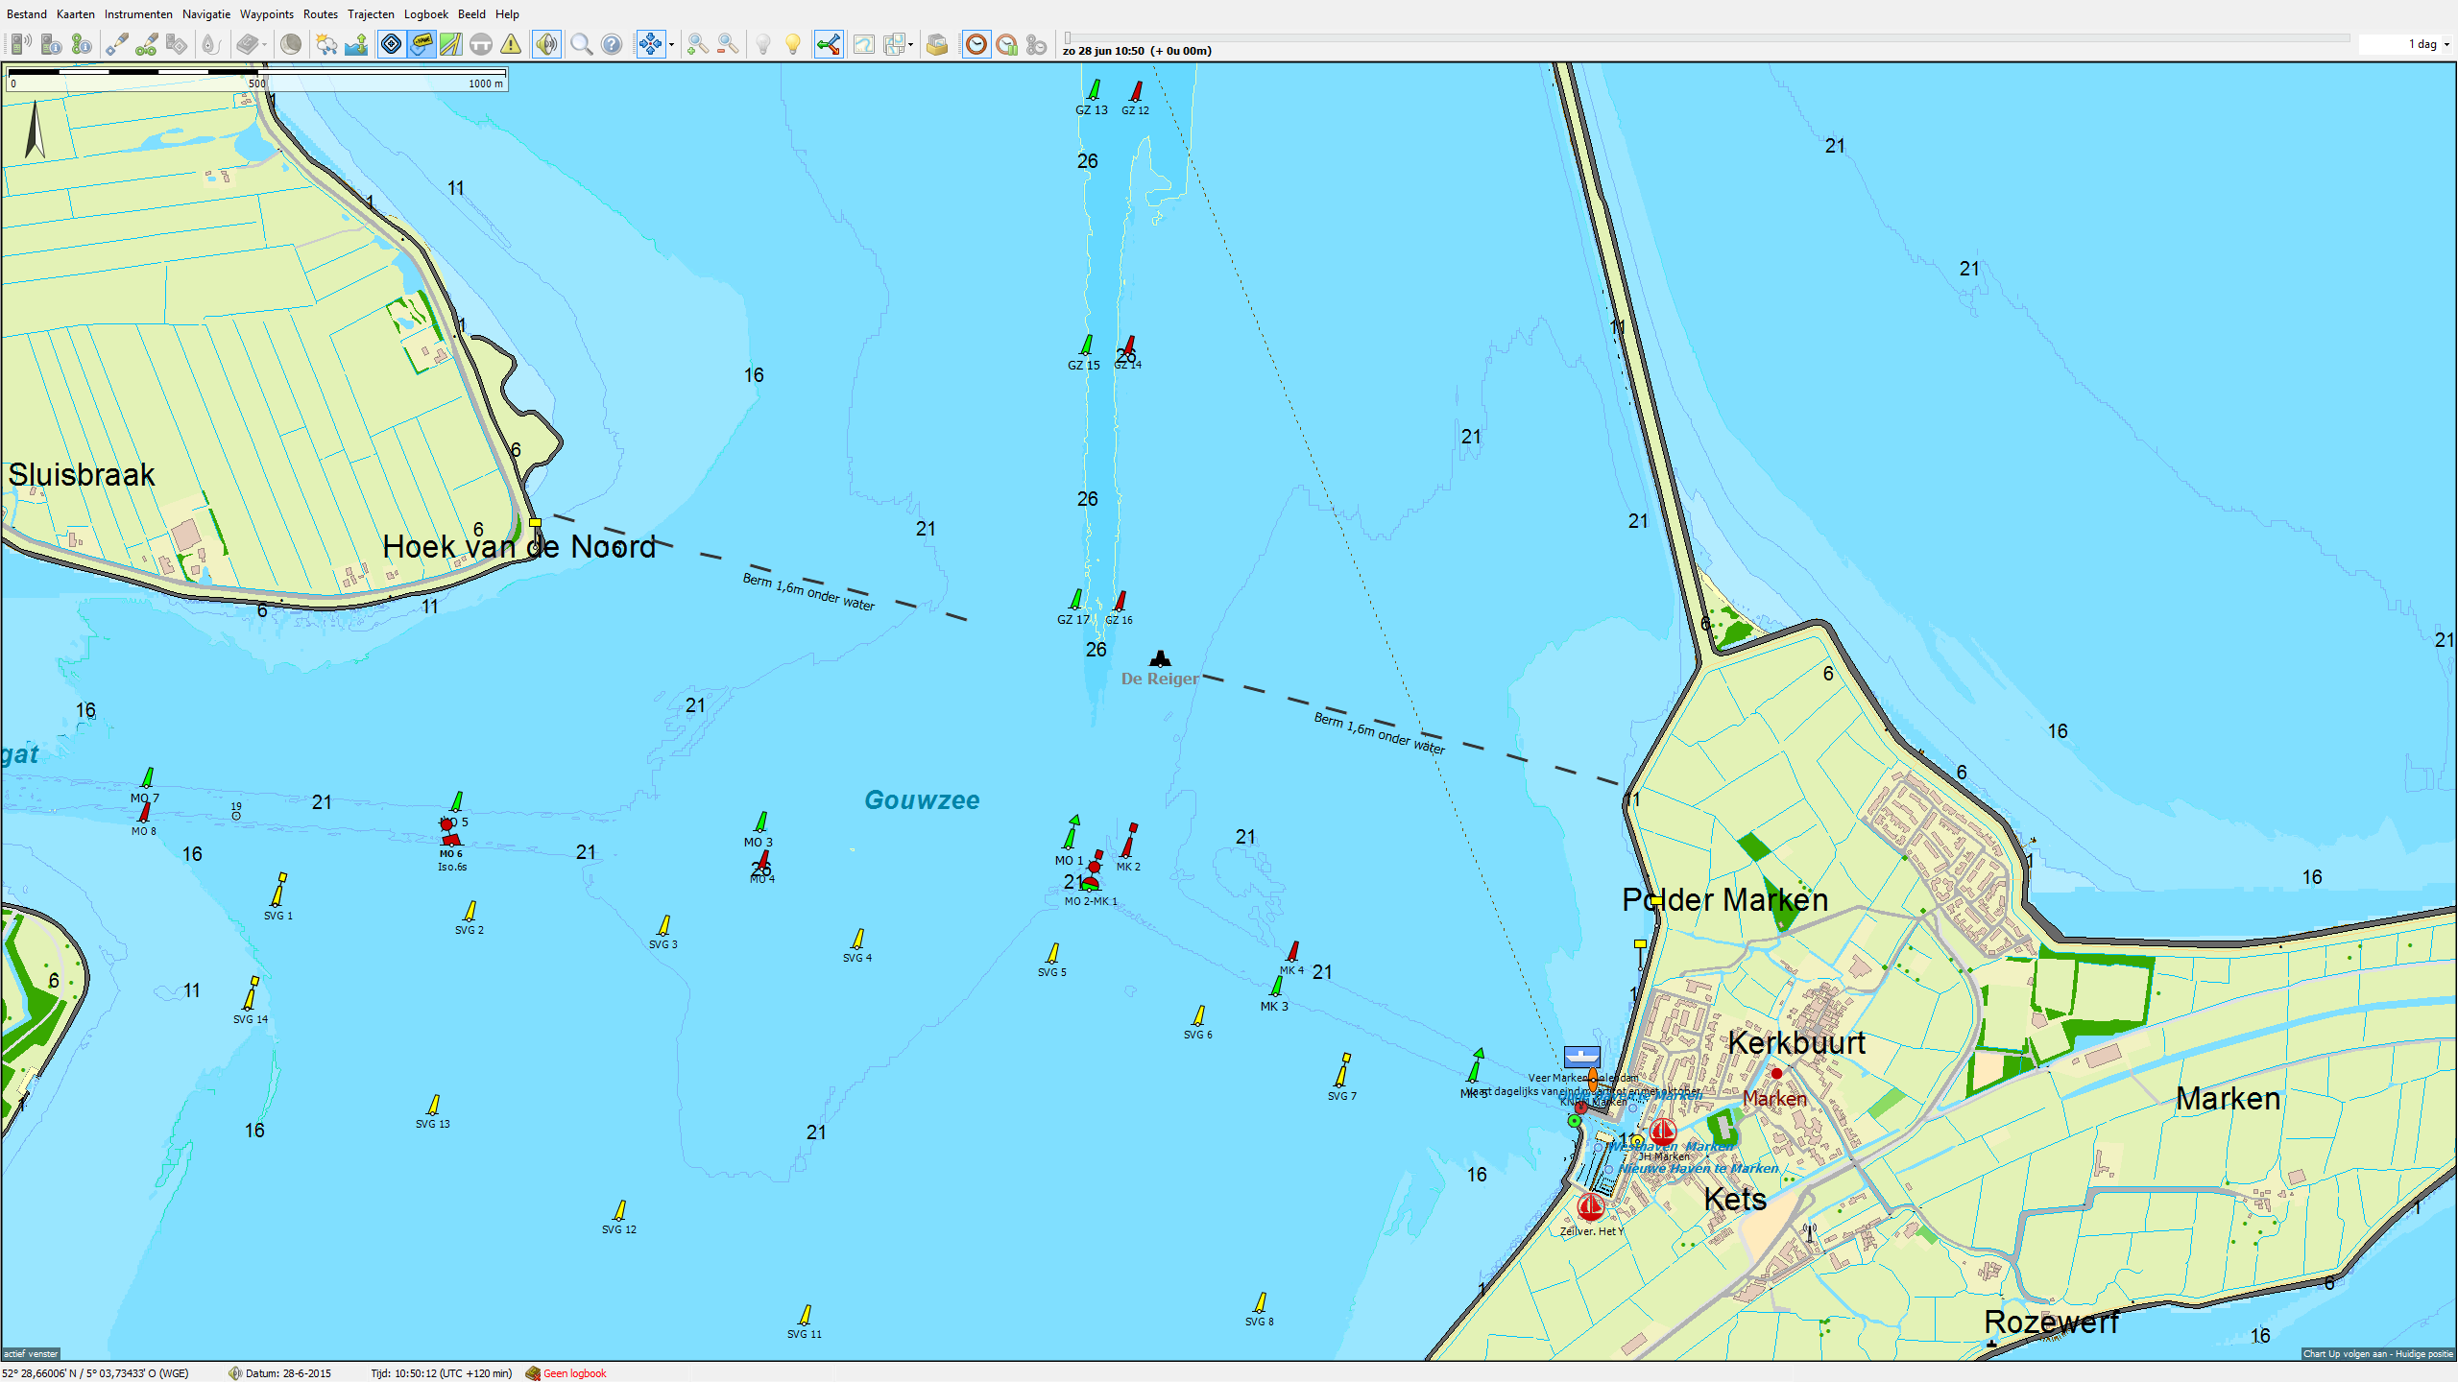
Task: Open the Instrumenten menu
Action: coord(138,14)
